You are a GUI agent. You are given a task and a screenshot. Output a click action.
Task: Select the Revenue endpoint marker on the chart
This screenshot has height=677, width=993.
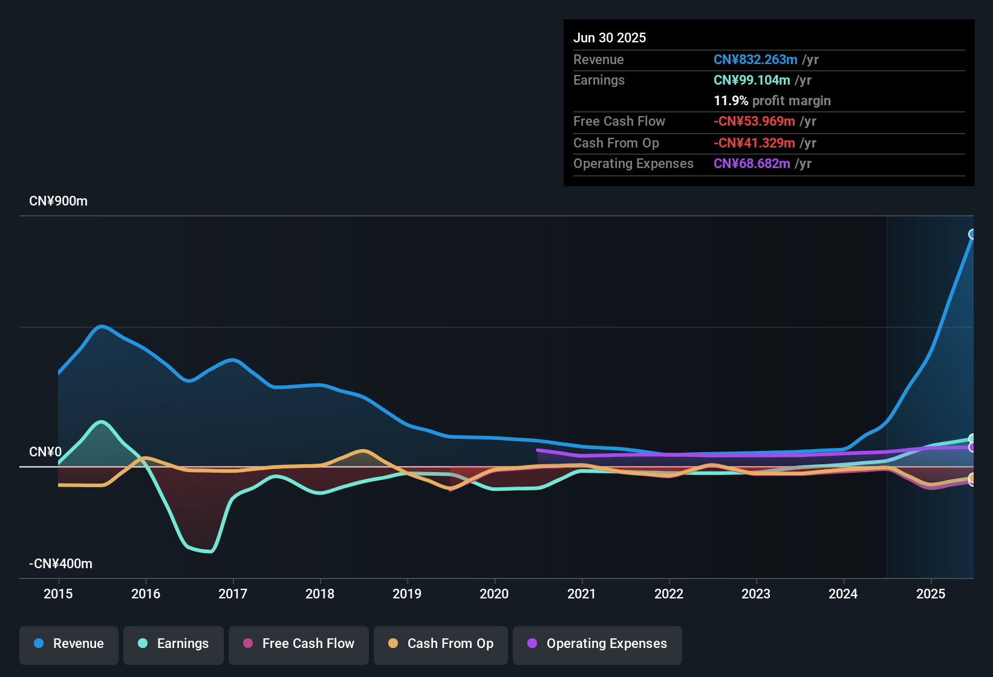coord(972,234)
